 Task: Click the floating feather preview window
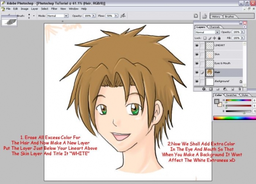(9, 21)
